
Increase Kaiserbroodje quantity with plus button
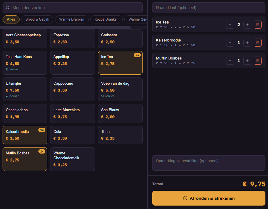point(247,43)
